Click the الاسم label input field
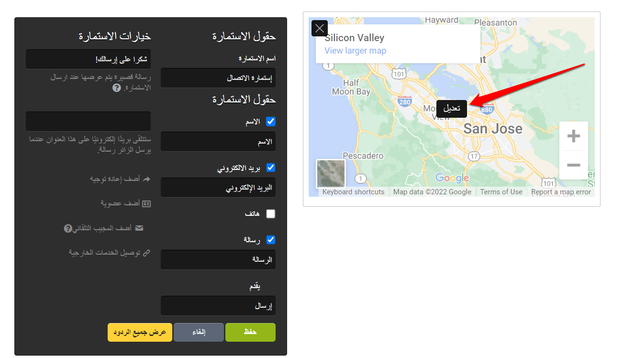The width and height of the screenshot is (623, 358). (x=218, y=142)
